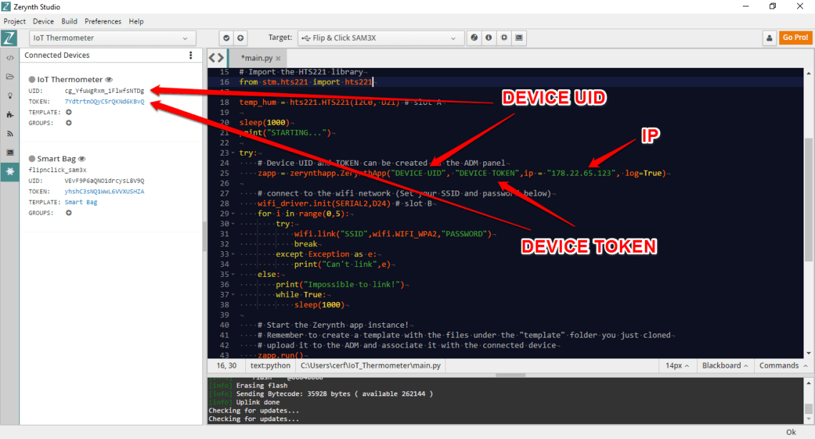Image resolution: width=815 pixels, height=439 pixels.
Task: Click the uplink upload arrow icon
Action: click(x=240, y=38)
